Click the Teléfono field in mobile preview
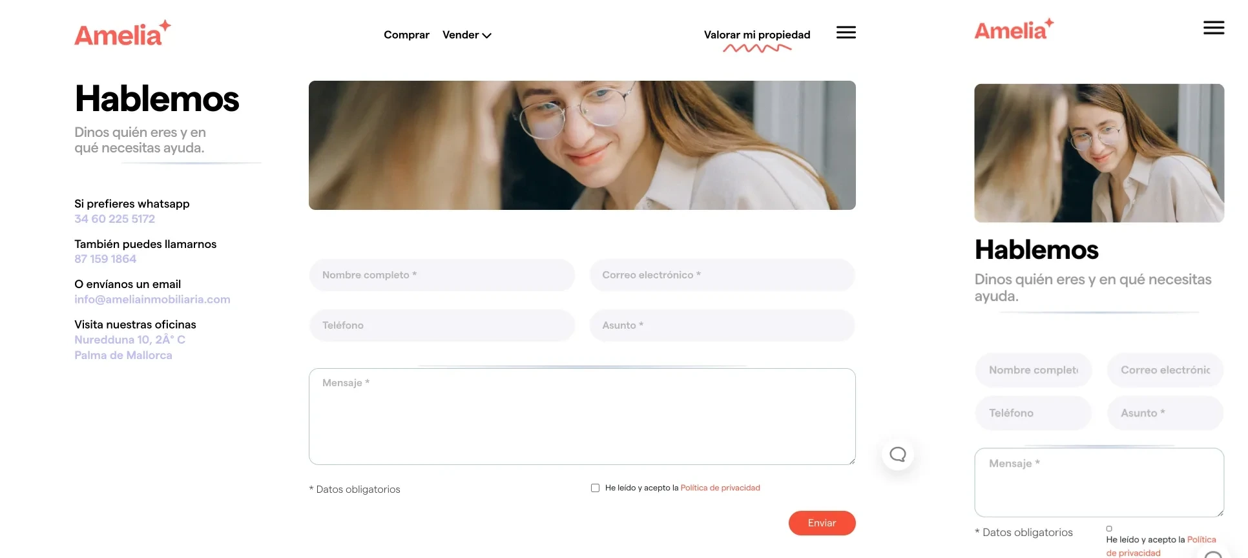 1033,413
